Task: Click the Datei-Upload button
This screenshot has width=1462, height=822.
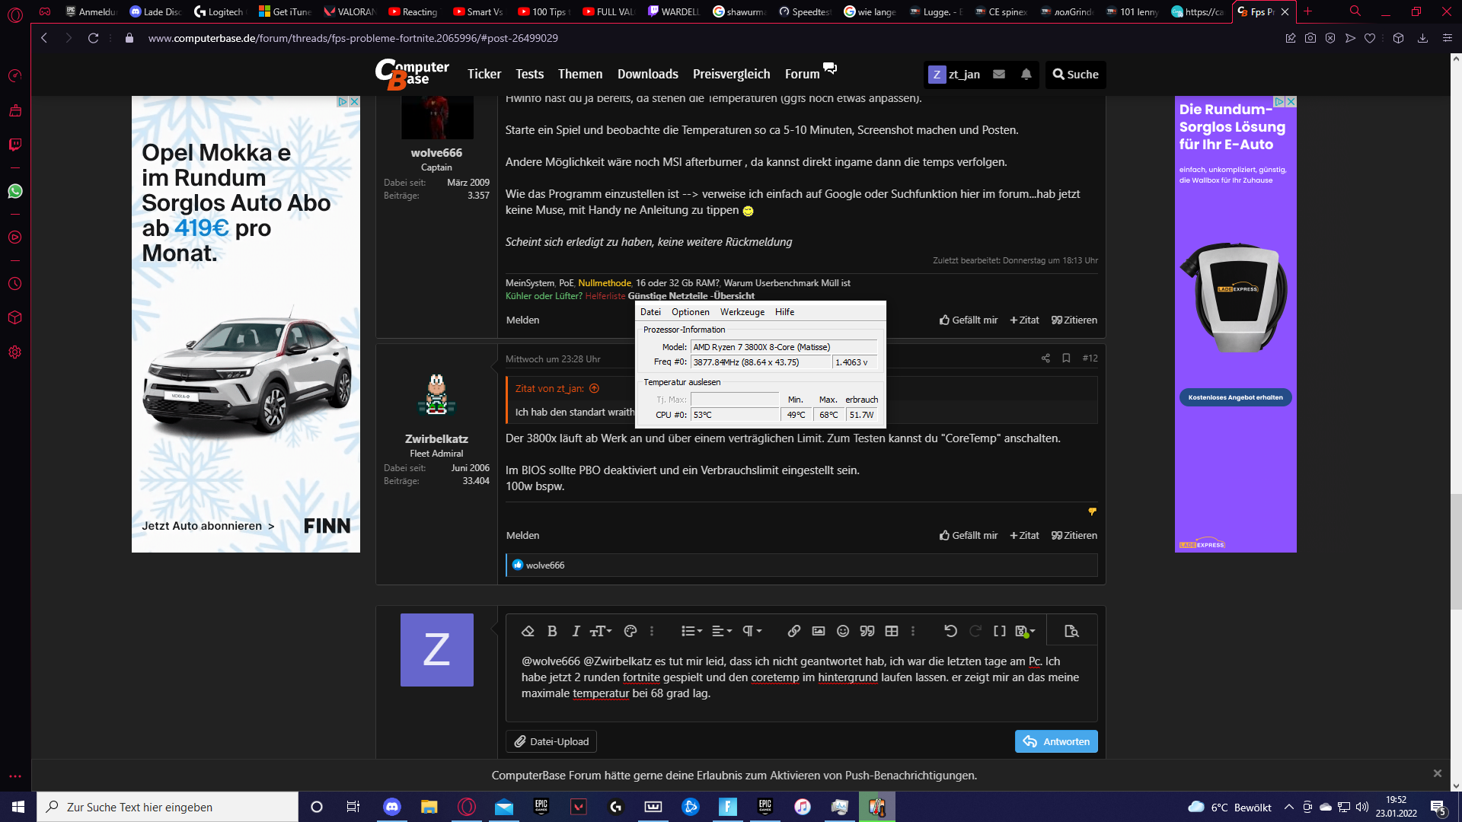Action: click(x=551, y=741)
